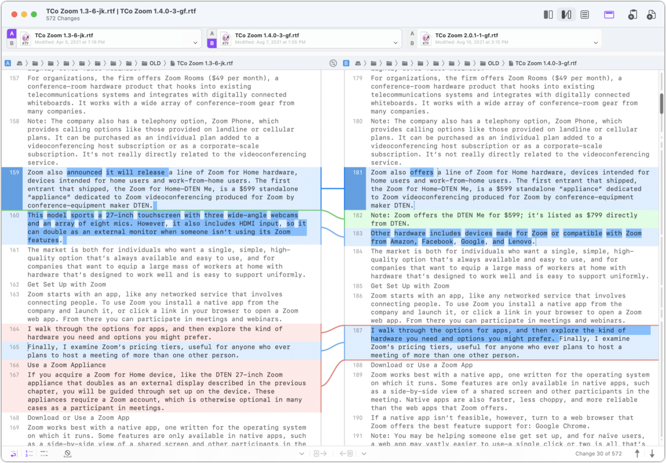Image resolution: width=666 pixels, height=463 pixels.
Task: Go to previous change with up arrow
Action: click(x=637, y=454)
